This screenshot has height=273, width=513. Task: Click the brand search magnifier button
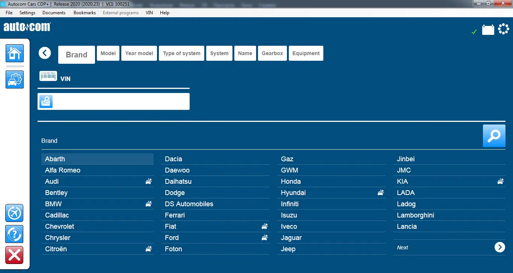[x=494, y=136]
